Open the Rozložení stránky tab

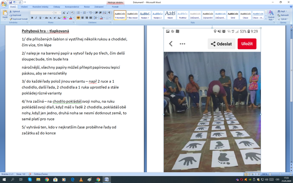click(40, 7)
